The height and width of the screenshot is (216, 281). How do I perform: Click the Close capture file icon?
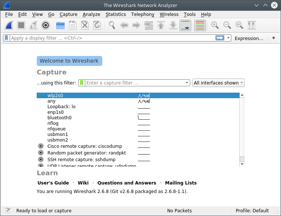[x=85, y=25]
